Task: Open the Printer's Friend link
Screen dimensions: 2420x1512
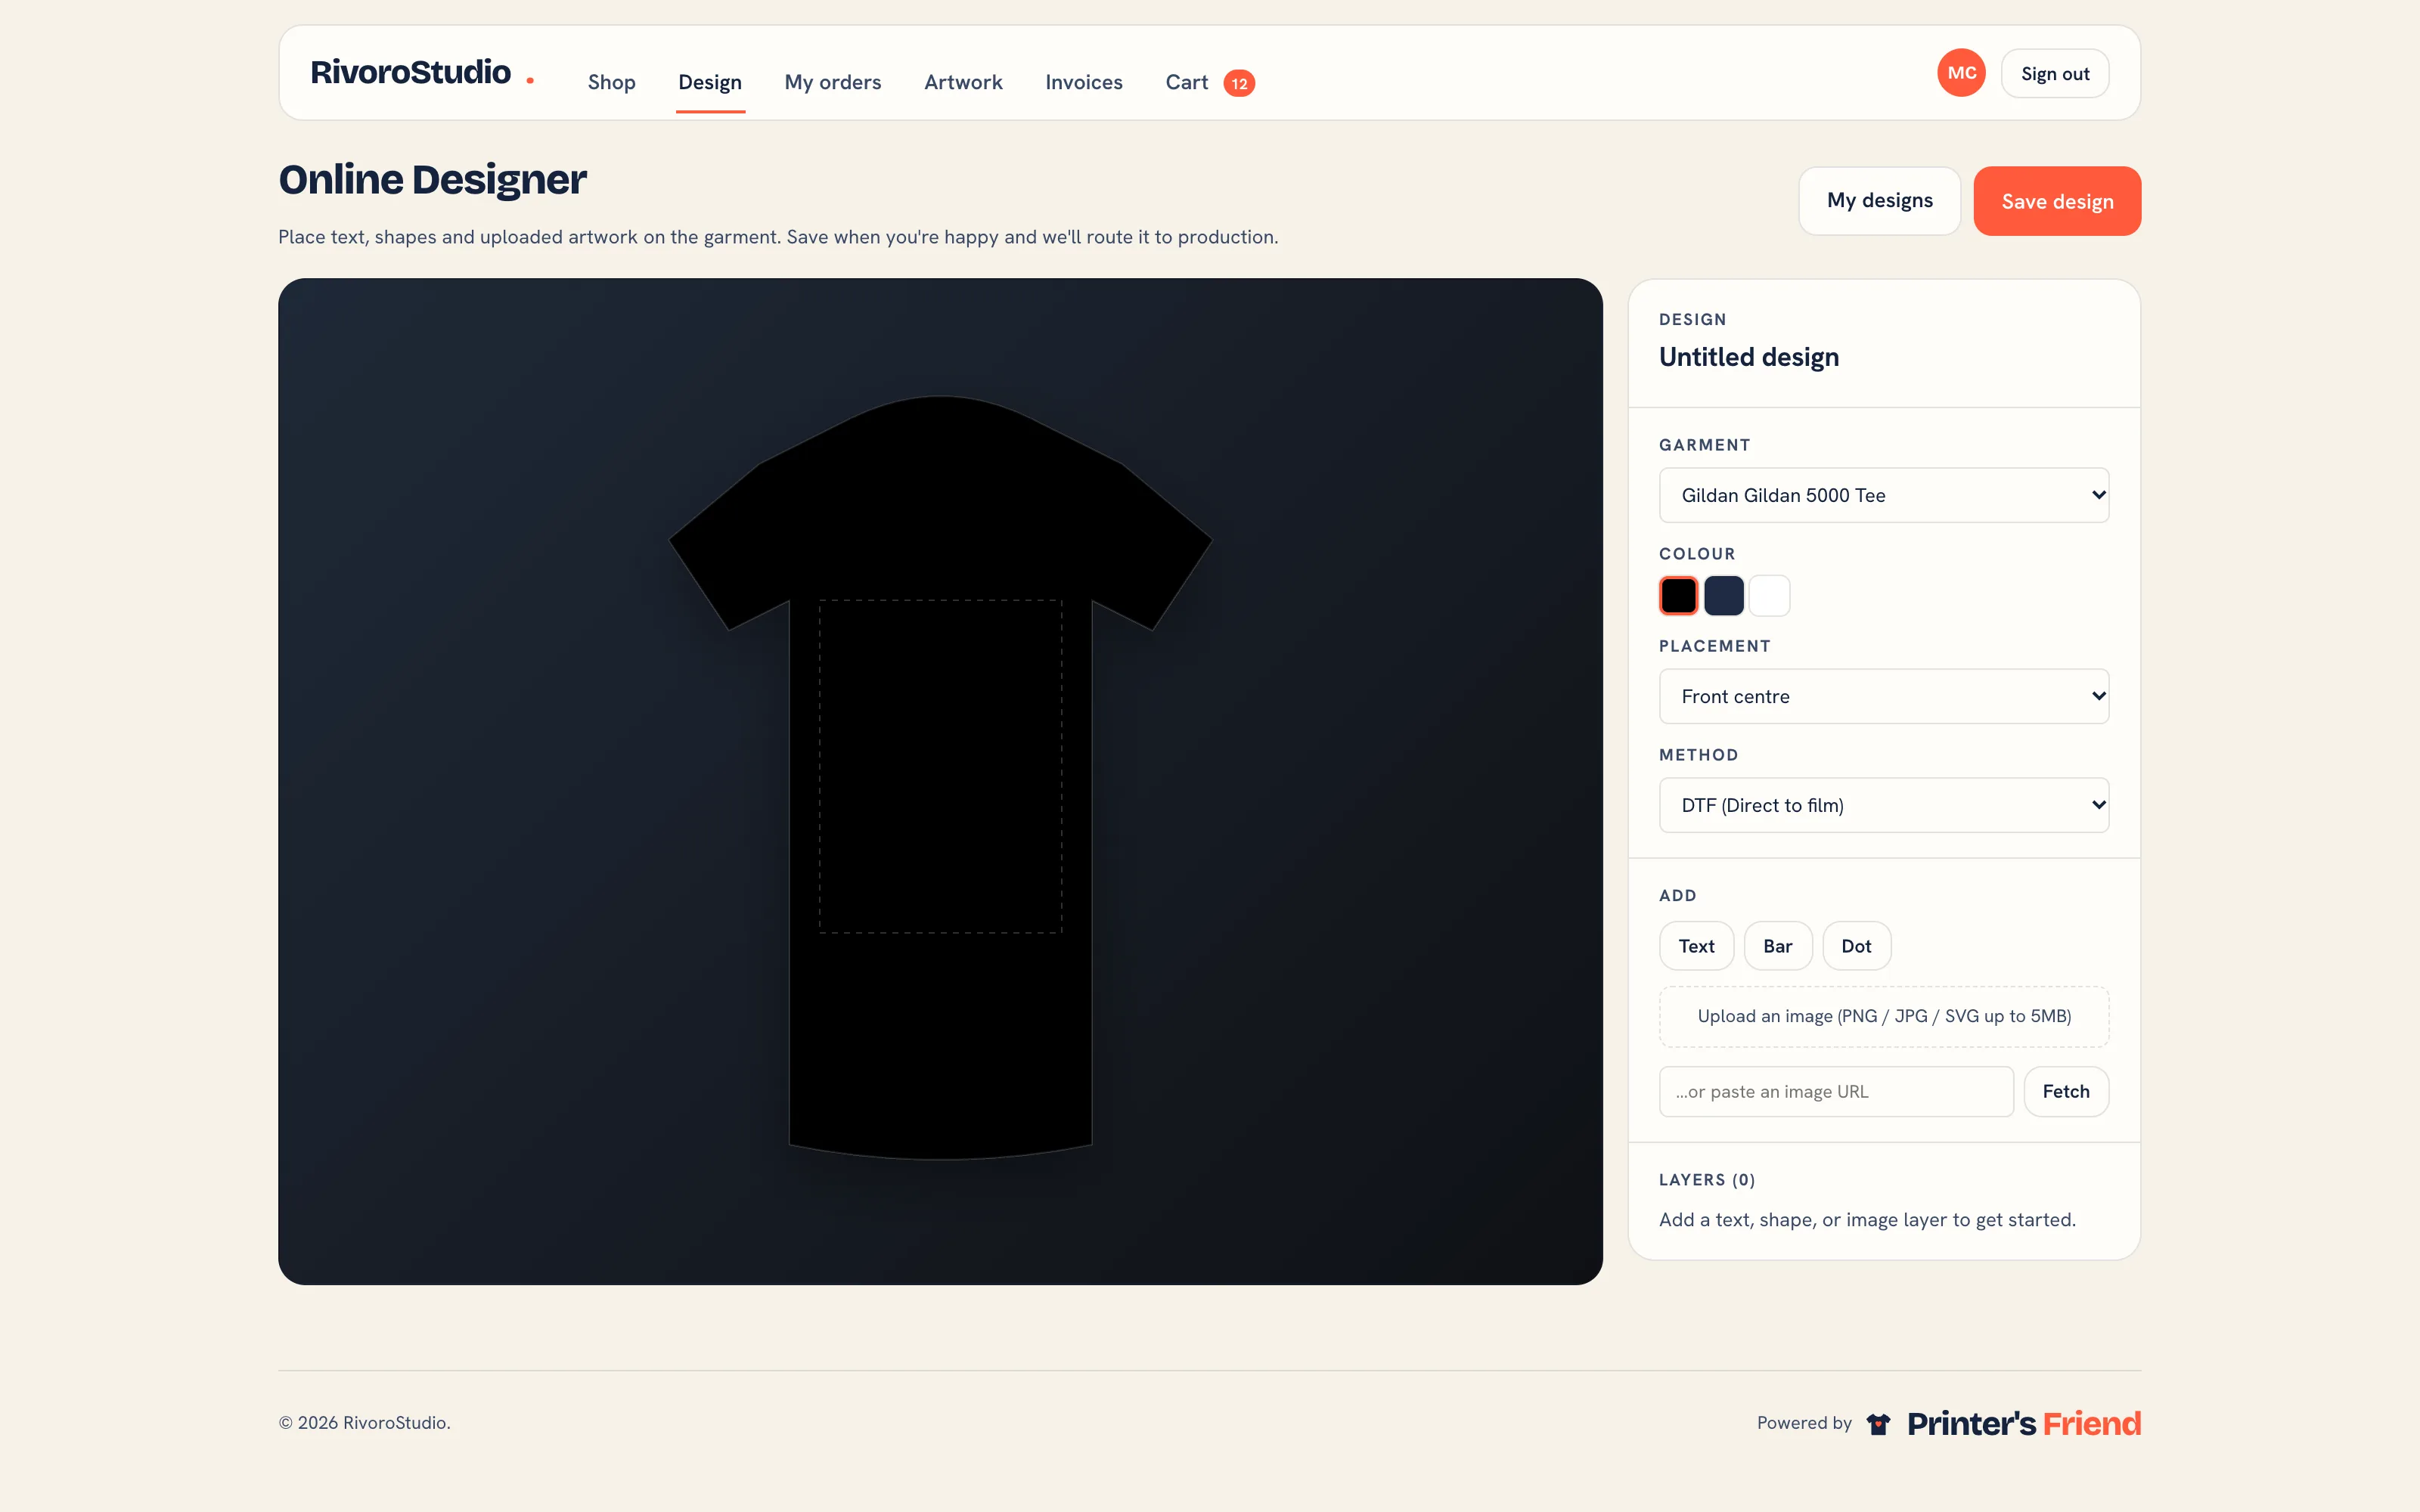Action: [2023, 1423]
